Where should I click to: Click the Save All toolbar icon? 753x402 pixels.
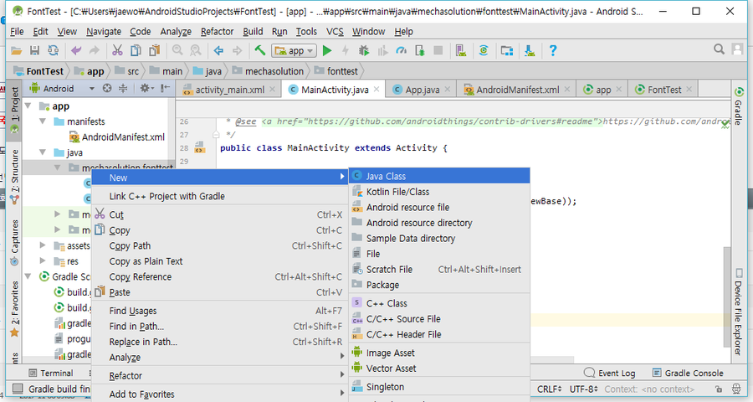[34, 50]
